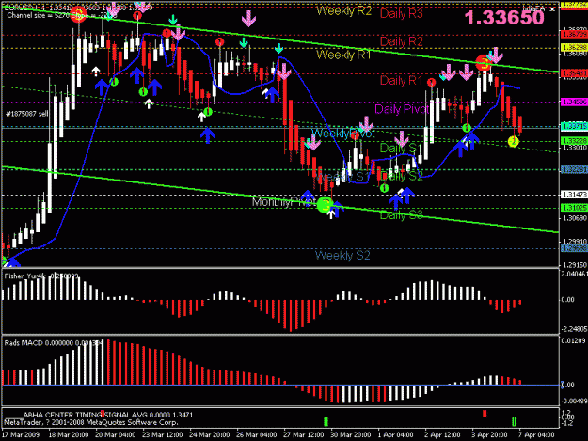The height and width of the screenshot is (441, 588).
Task: Click the 2 Apr 12:00 time label
Action: (442, 435)
